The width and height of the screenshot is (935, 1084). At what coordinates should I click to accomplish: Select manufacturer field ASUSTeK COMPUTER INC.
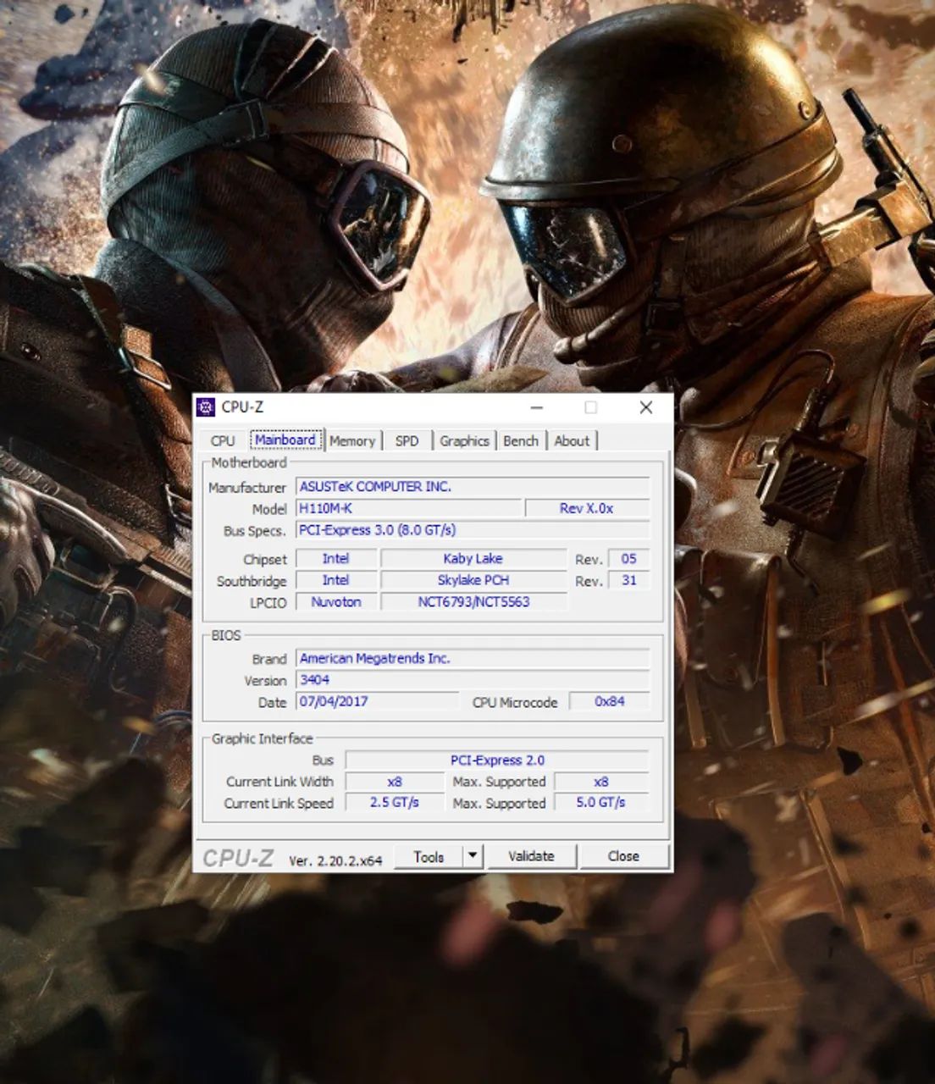coord(473,487)
